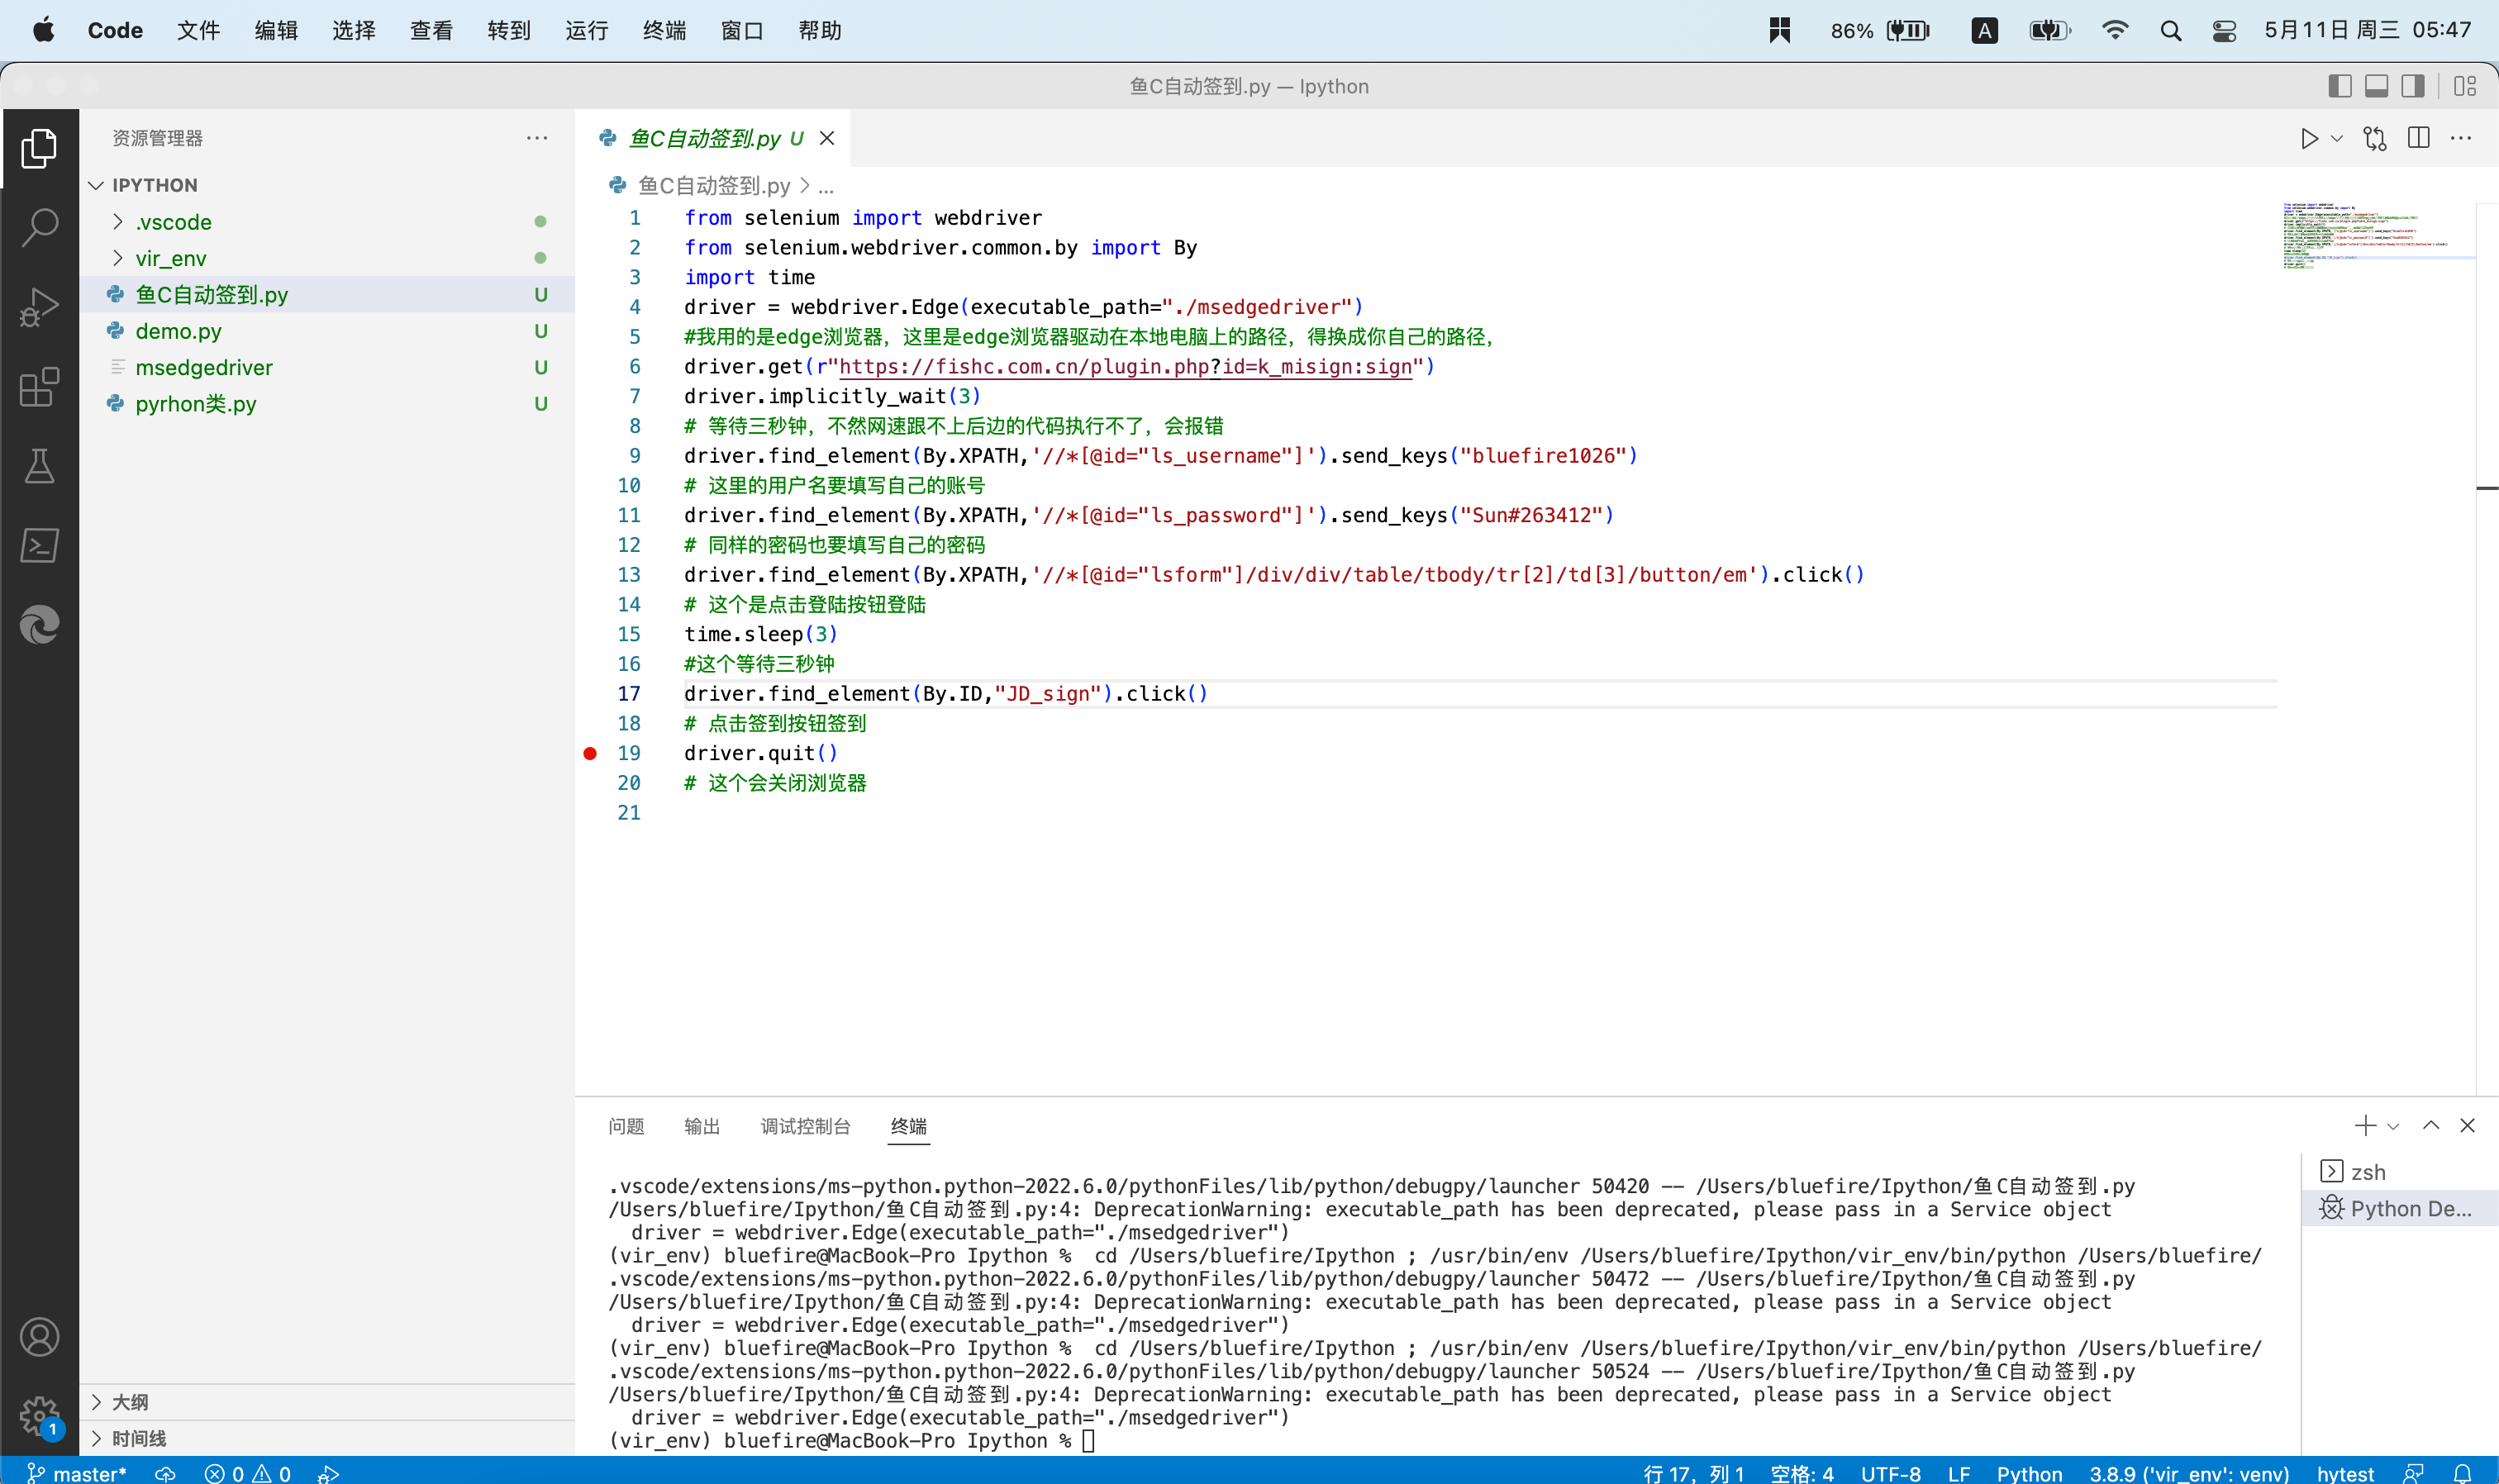Open the Extensions view
Viewport: 2499px width, 1484px height.
39,387
